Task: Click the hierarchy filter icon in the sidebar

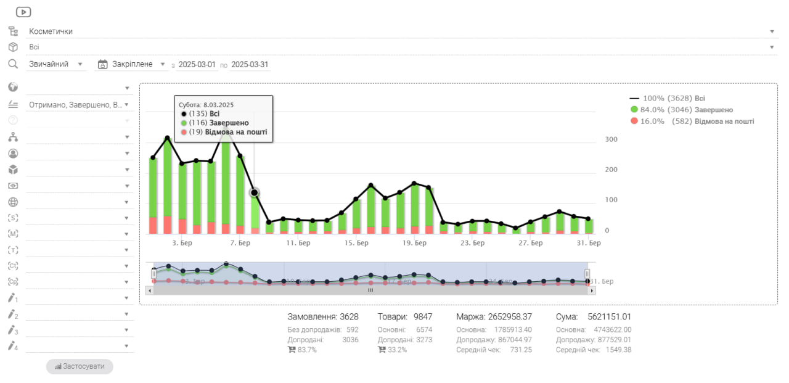Action: pos(13,137)
